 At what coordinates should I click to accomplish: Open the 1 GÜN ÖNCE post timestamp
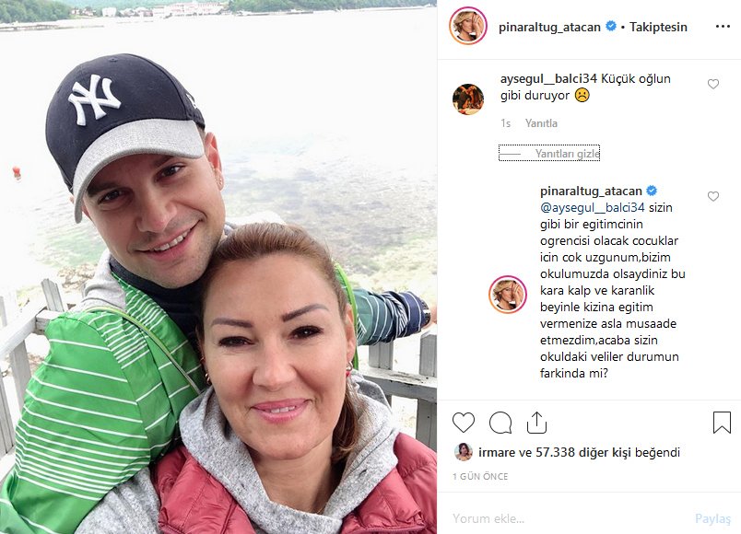tap(480, 476)
